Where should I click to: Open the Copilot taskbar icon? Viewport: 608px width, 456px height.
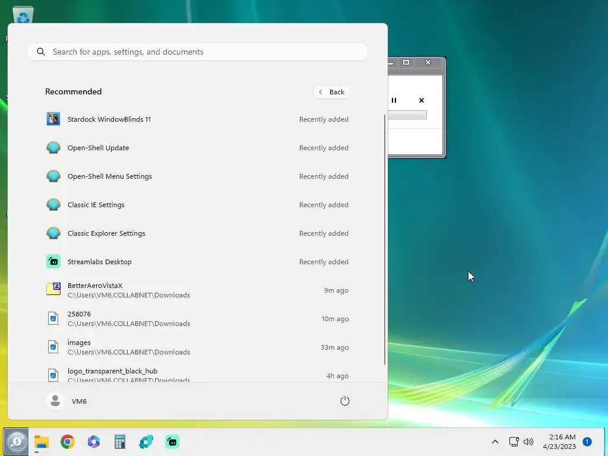93,442
